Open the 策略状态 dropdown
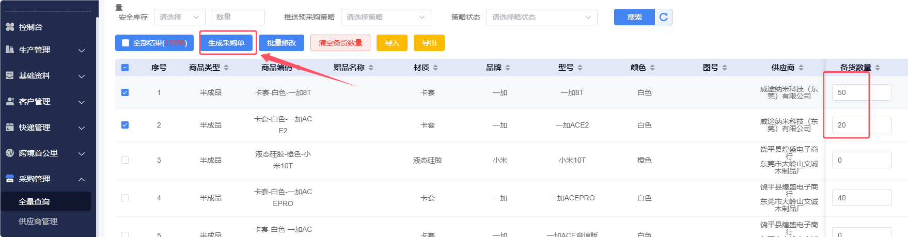Screen dimensions: 908x237 (x=541, y=17)
